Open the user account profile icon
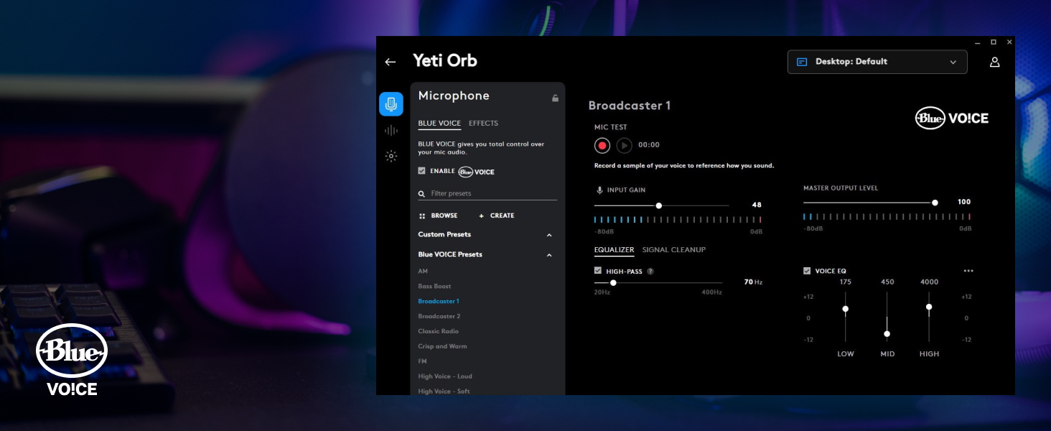 click(995, 62)
